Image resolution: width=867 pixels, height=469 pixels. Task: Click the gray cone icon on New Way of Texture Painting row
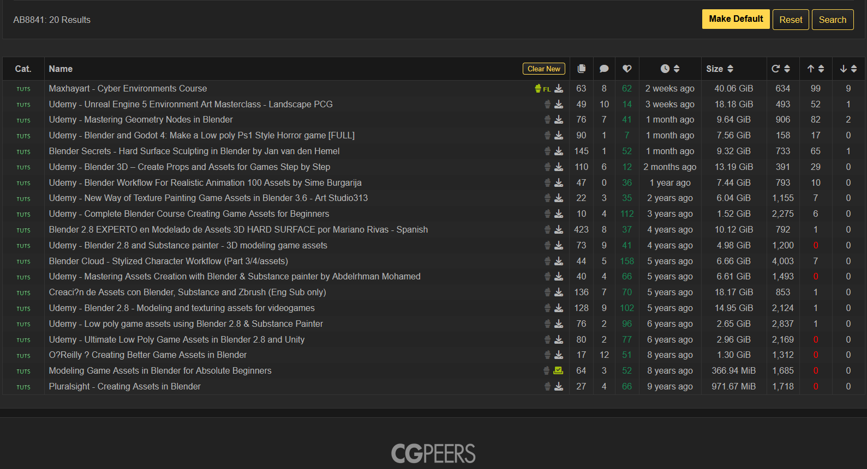[x=547, y=198]
